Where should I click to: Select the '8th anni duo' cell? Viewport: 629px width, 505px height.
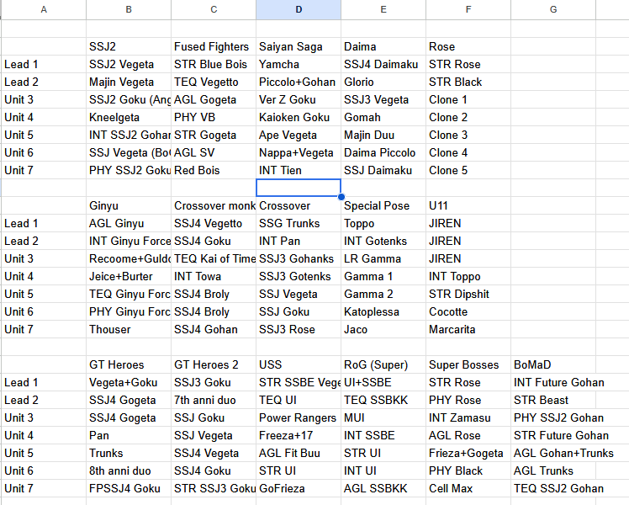(x=129, y=470)
